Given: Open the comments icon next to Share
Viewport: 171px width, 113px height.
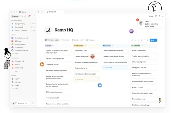Looking at the screenshot, I should coord(156,16).
